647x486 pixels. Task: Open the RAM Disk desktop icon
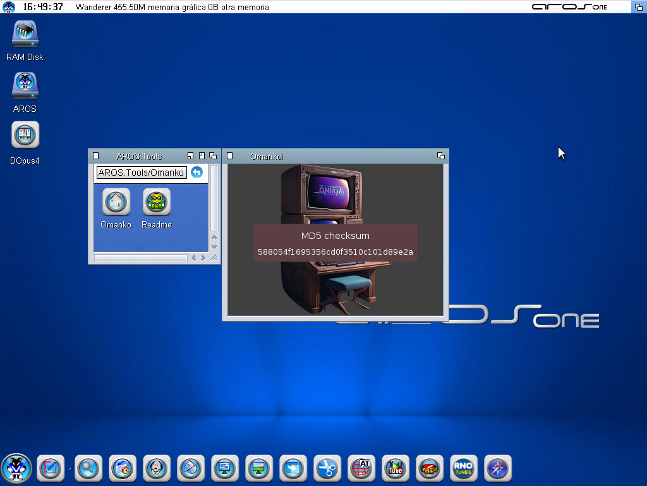click(x=25, y=34)
